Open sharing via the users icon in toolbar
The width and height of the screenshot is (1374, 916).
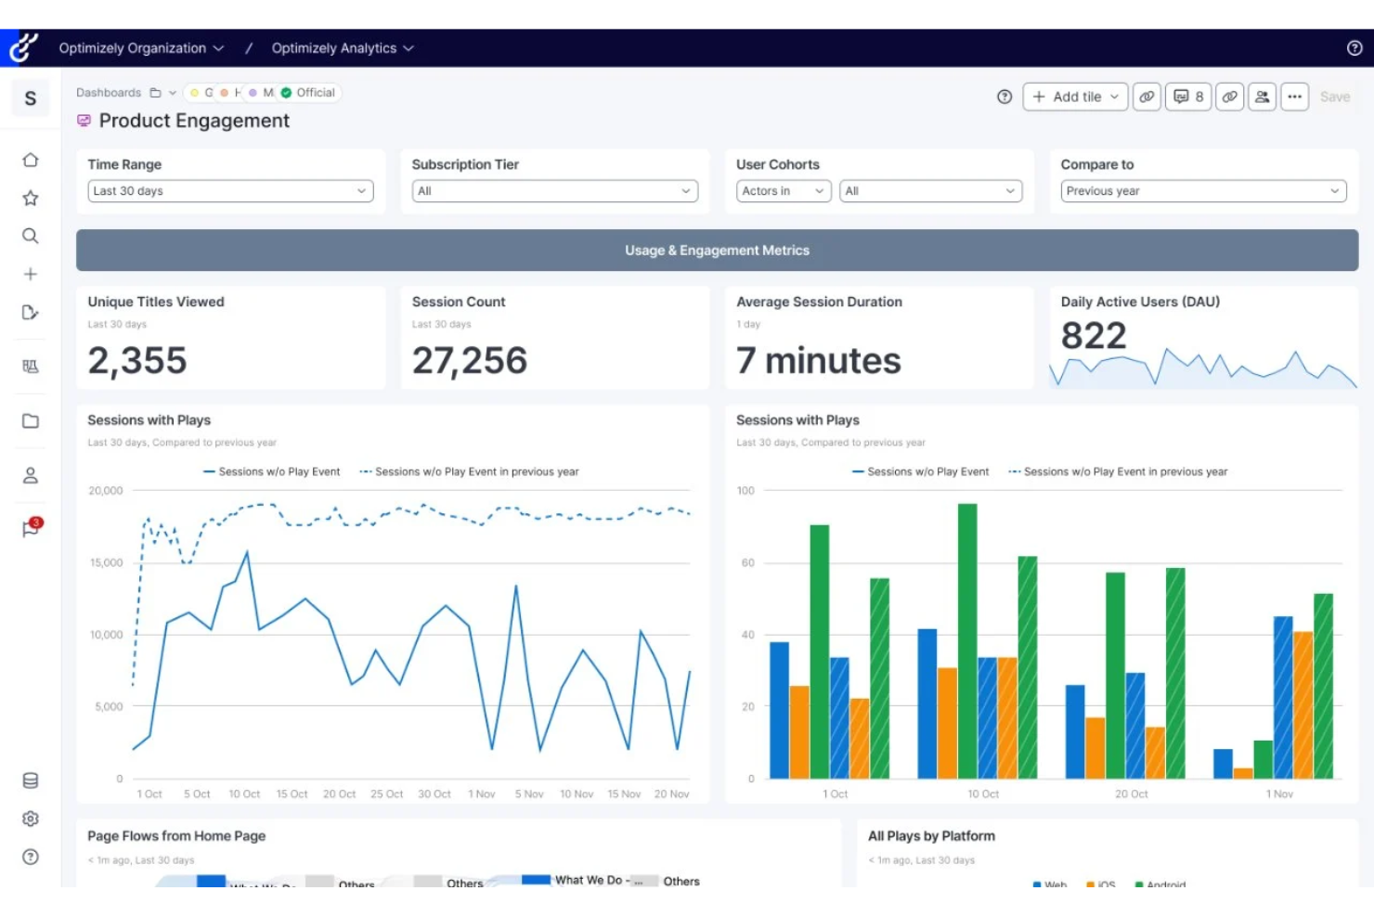(x=1263, y=97)
